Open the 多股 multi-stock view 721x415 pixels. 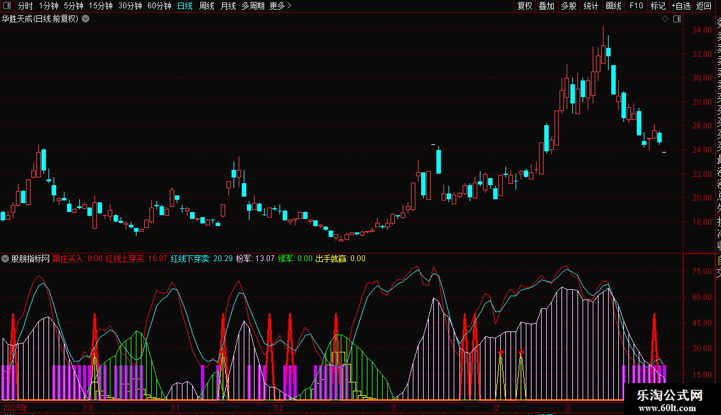click(569, 6)
